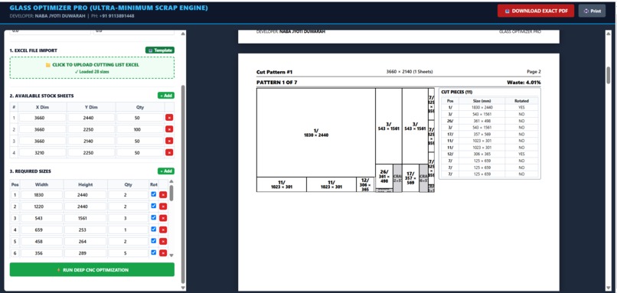Toggle rotation for position 1 size
The width and height of the screenshot is (617, 293).
153,194
